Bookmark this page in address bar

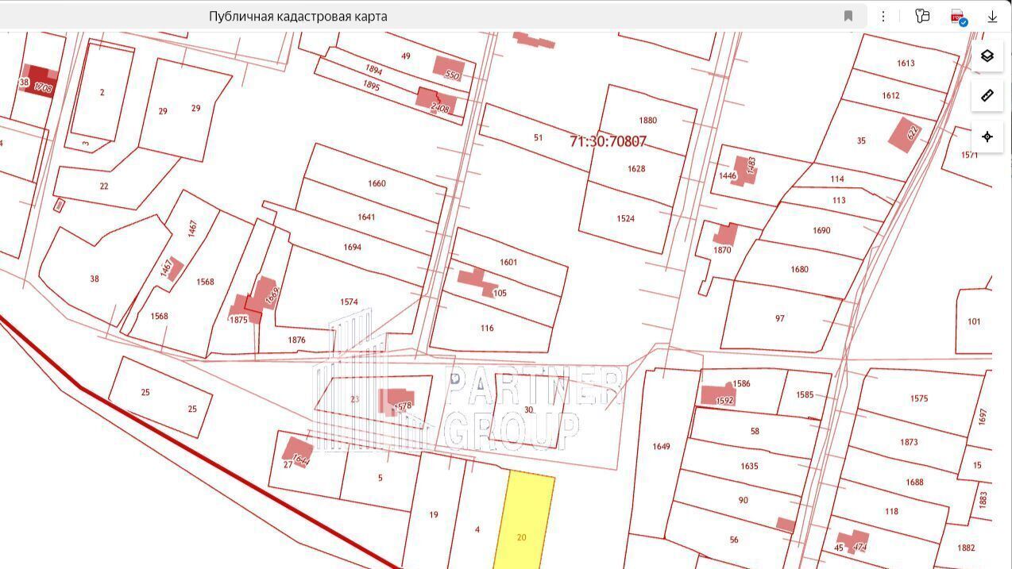tap(848, 16)
